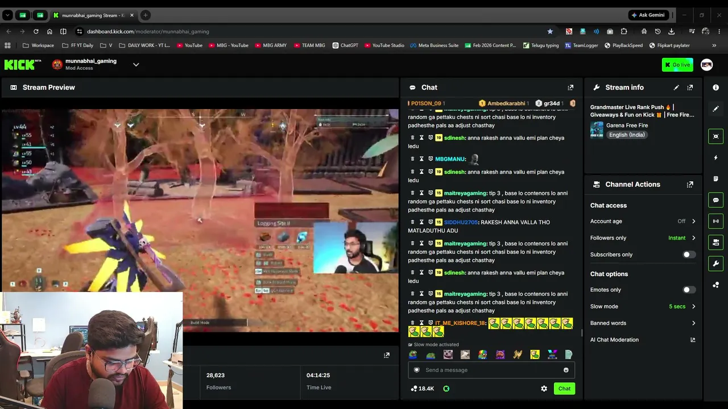
Task: Pop out the Stream info panel
Action: [690, 87]
